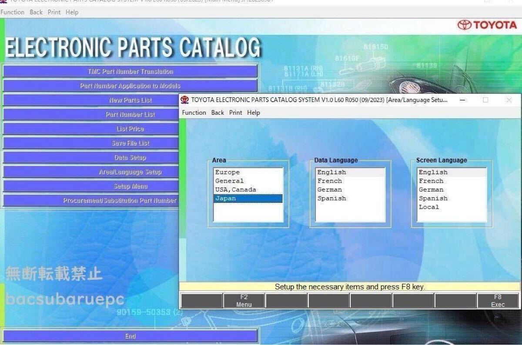Viewport: 522px width, 345px height.
Task: Click the Toyota icon in the dialog title bar
Action: point(185,100)
